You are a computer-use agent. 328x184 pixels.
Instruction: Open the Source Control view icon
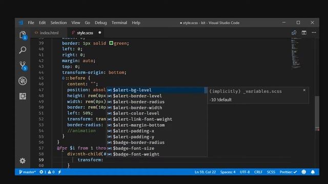(23, 65)
